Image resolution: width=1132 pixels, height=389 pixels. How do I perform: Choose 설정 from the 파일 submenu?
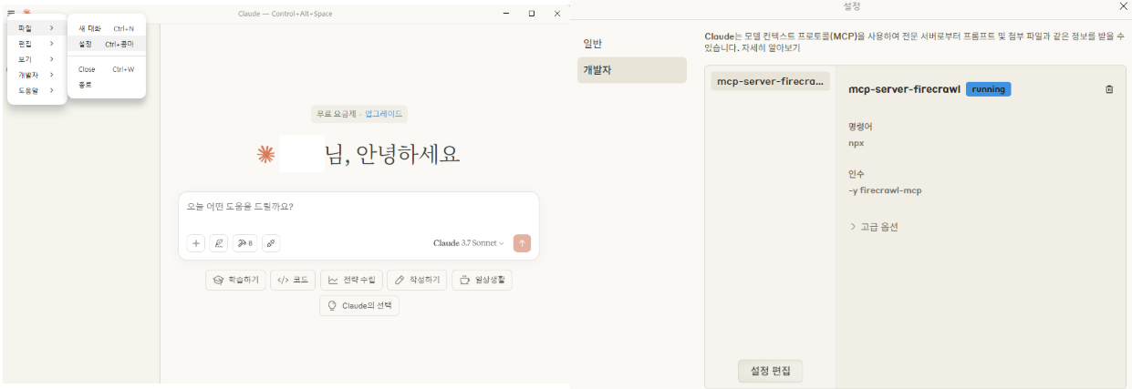[106, 44]
